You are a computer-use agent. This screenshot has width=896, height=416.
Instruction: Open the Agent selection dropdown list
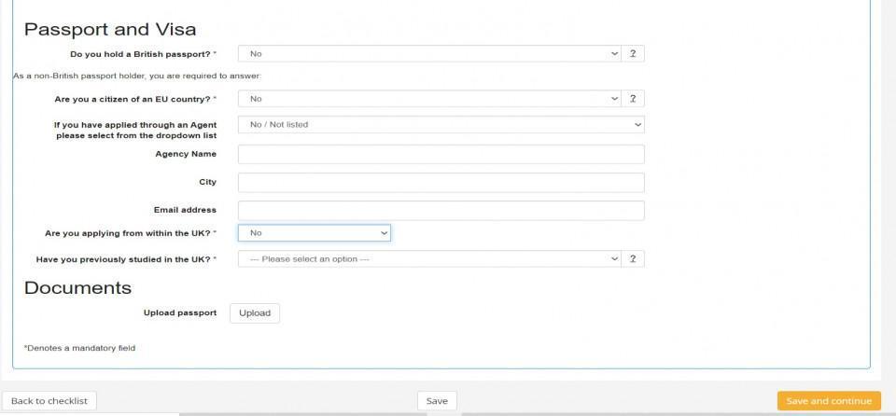click(441, 124)
